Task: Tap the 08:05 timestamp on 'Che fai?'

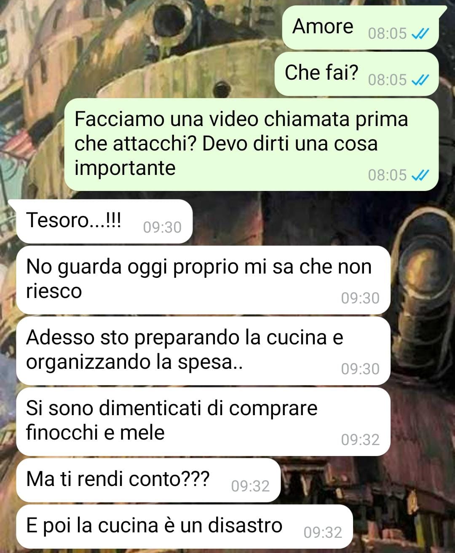Action: (387, 80)
